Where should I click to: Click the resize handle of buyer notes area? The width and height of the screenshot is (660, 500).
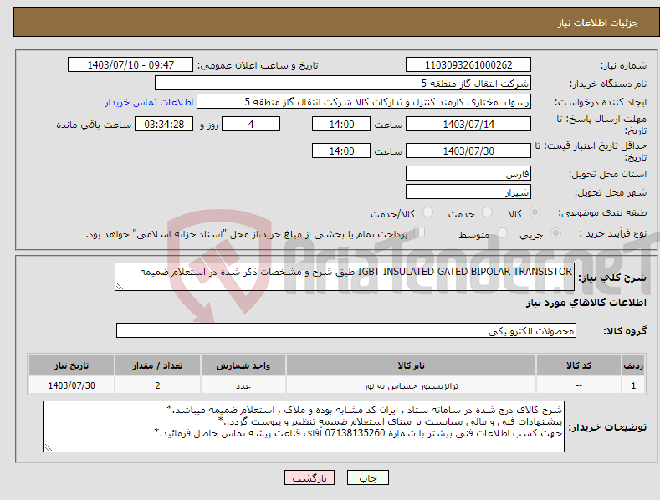[49, 448]
